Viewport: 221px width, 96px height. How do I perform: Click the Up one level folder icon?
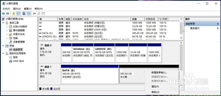click(x=14, y=13)
